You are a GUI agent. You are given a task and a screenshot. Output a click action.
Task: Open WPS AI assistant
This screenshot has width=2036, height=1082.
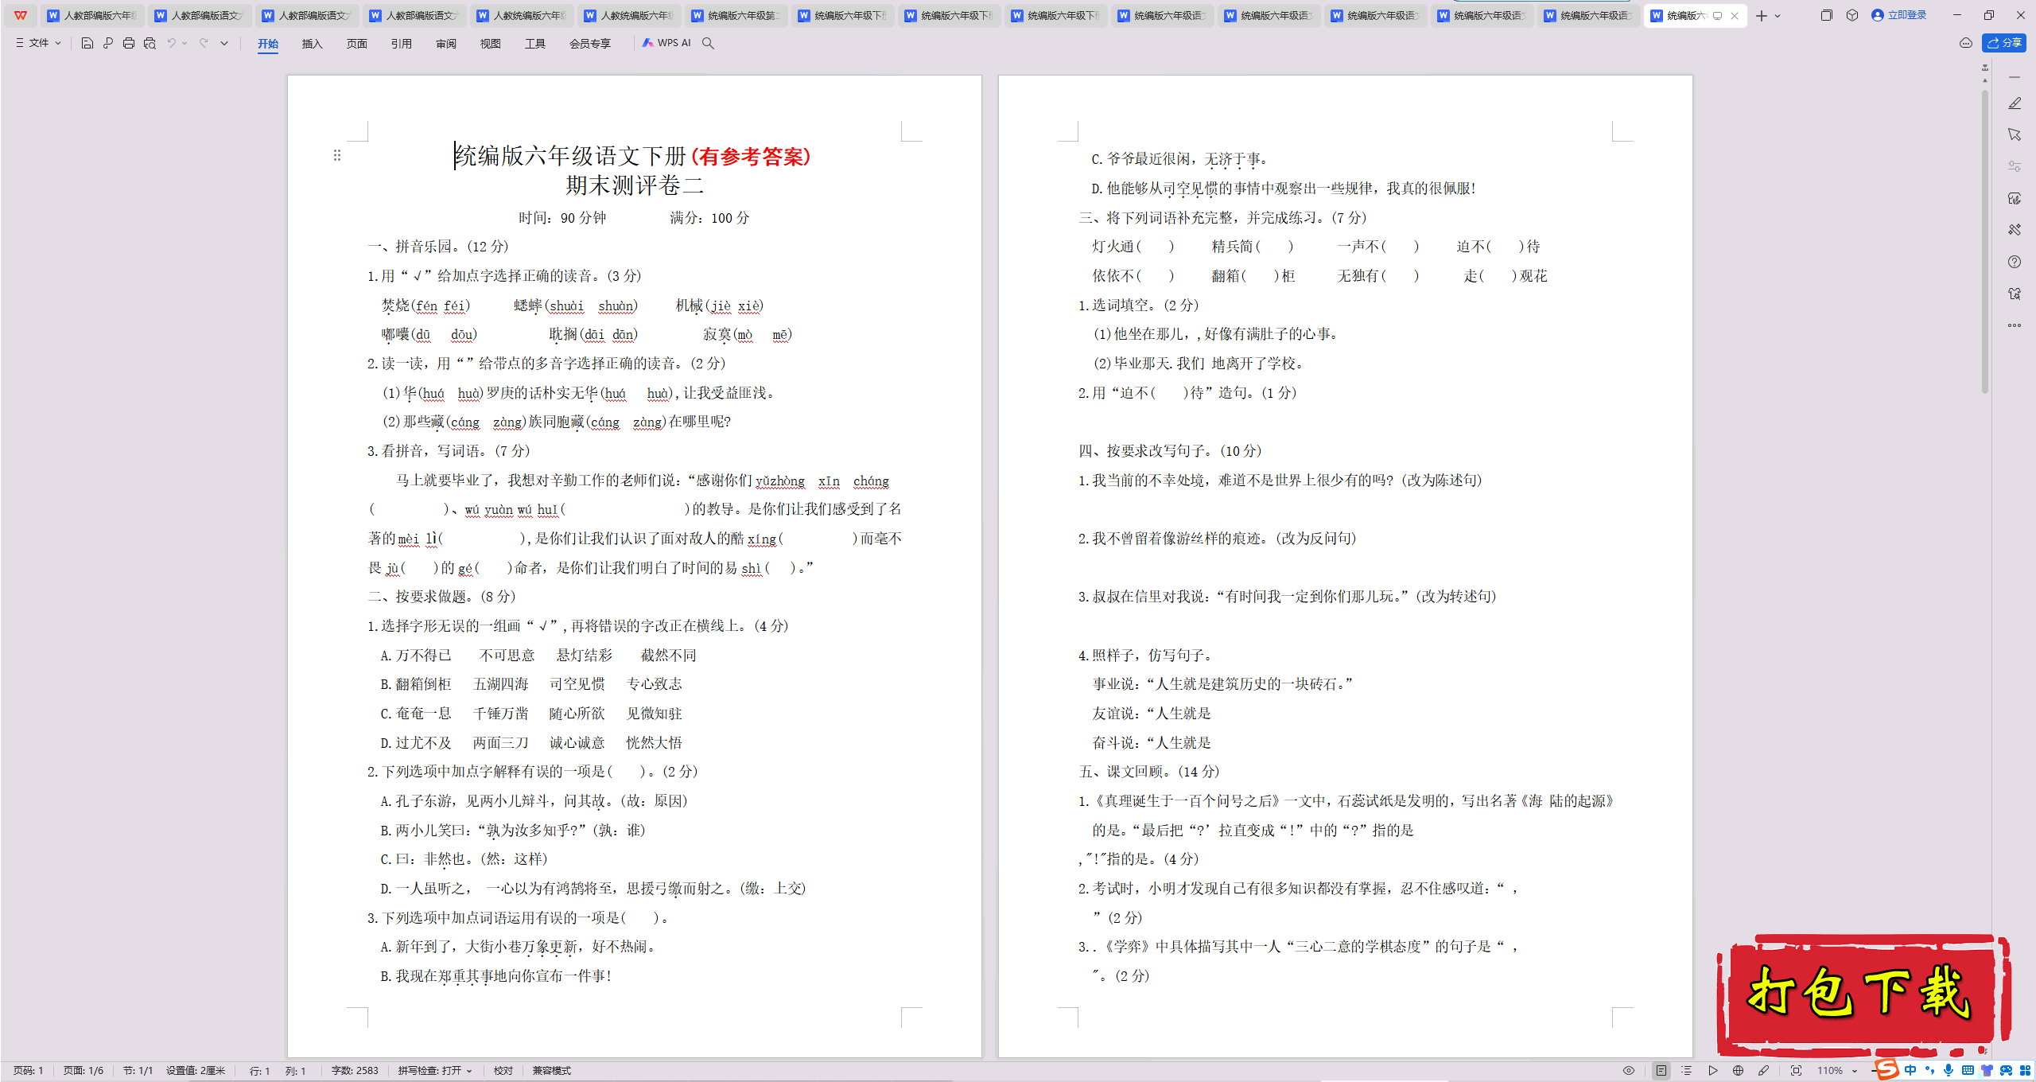pyautogui.click(x=666, y=43)
